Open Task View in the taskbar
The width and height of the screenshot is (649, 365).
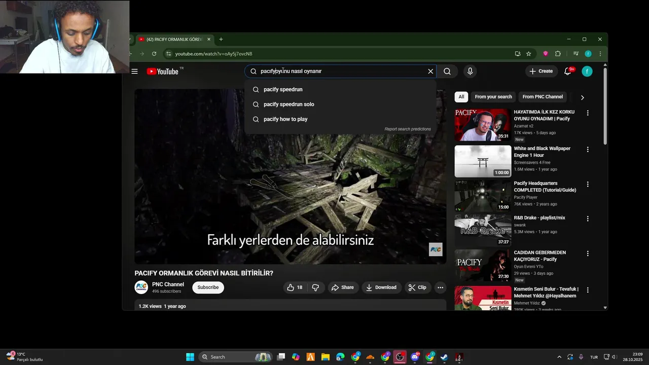point(281,357)
